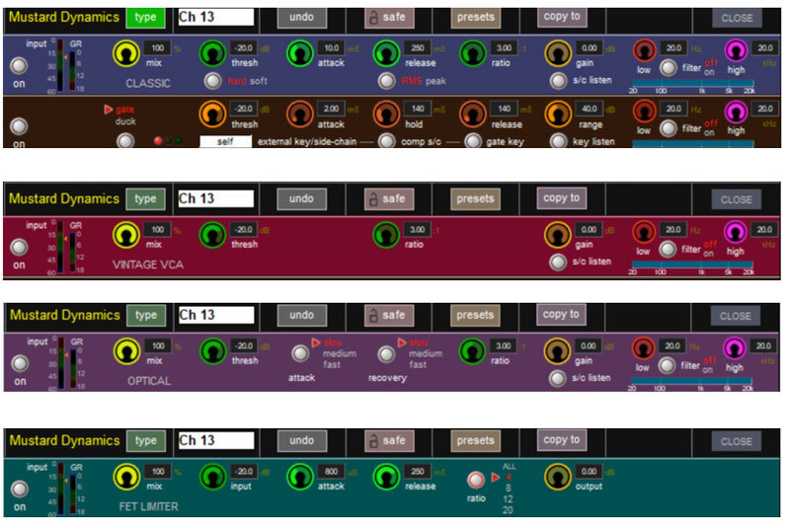Click the VINTAGE VCA ratio knob
The image size is (790, 531).
tap(386, 235)
